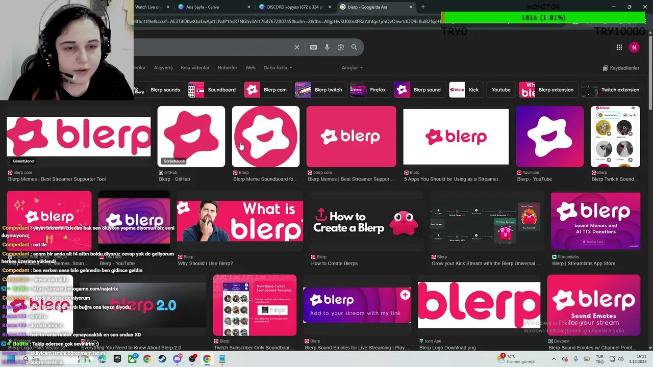The width and height of the screenshot is (653, 367).
Task: Click 'Blerp - GitHub' caption link
Action: click(174, 179)
